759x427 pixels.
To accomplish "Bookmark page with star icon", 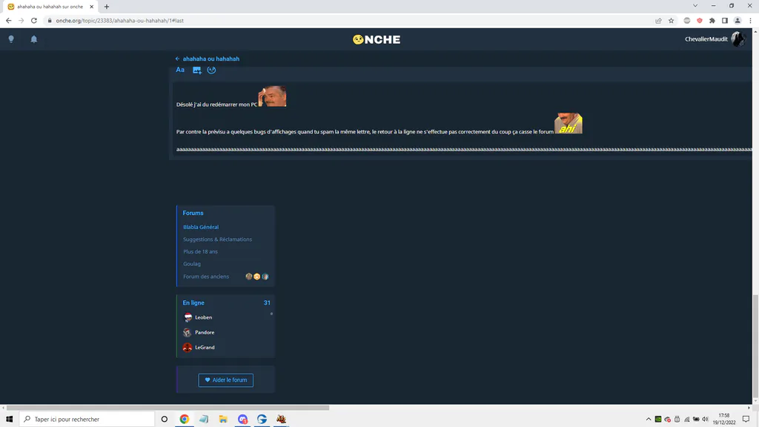I will pyautogui.click(x=671, y=20).
